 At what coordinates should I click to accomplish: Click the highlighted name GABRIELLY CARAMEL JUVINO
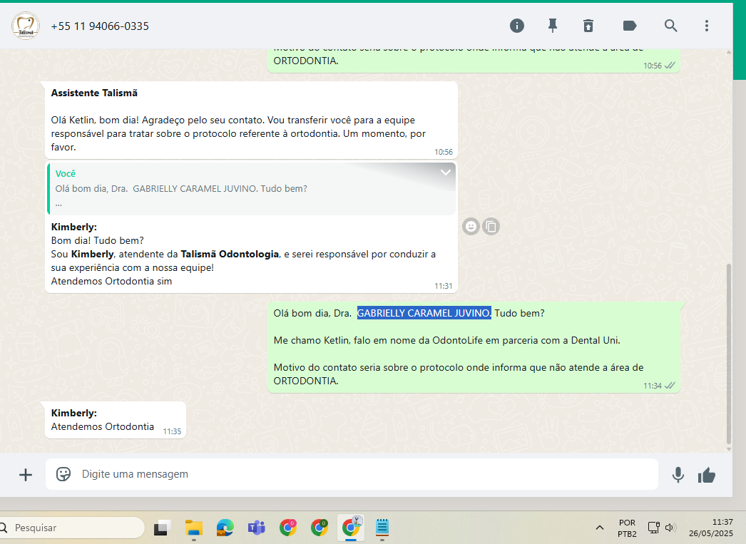(x=424, y=313)
